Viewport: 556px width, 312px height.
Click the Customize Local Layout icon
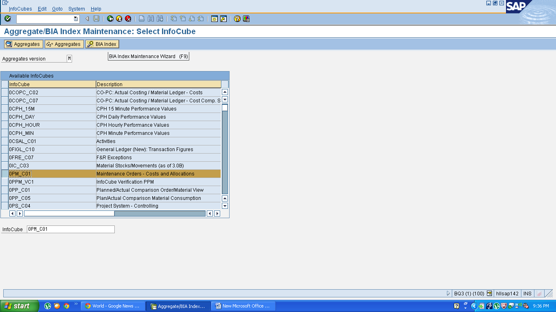pyautogui.click(x=246, y=19)
